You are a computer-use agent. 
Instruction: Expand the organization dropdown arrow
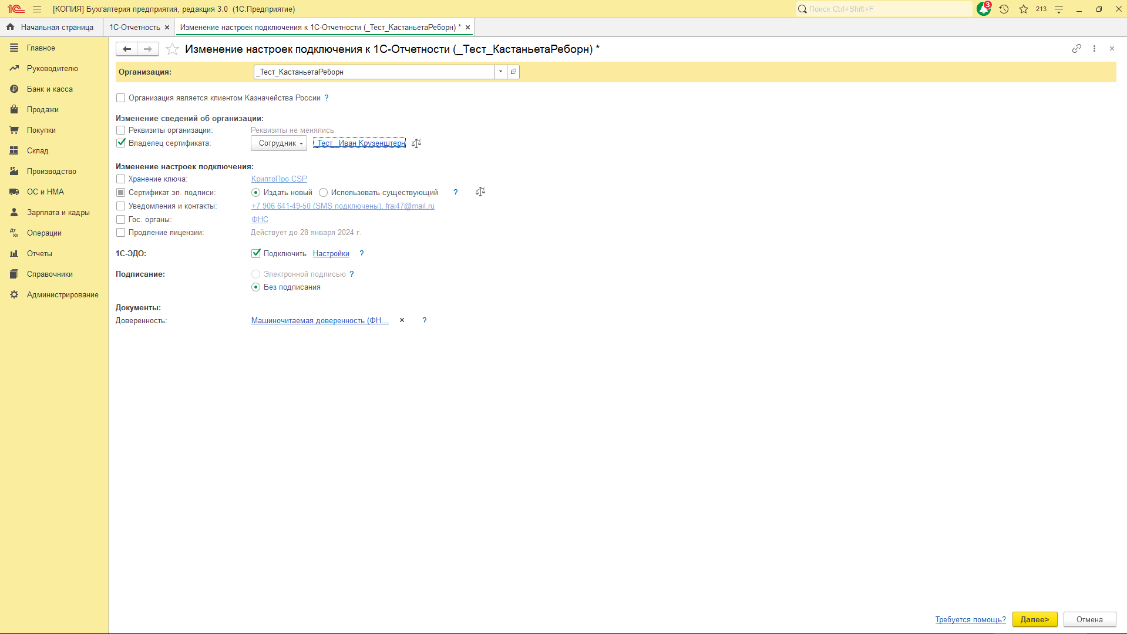coord(500,72)
